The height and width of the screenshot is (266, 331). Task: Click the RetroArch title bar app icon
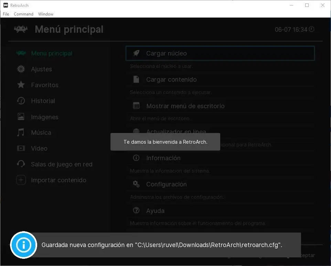click(x=6, y=5)
